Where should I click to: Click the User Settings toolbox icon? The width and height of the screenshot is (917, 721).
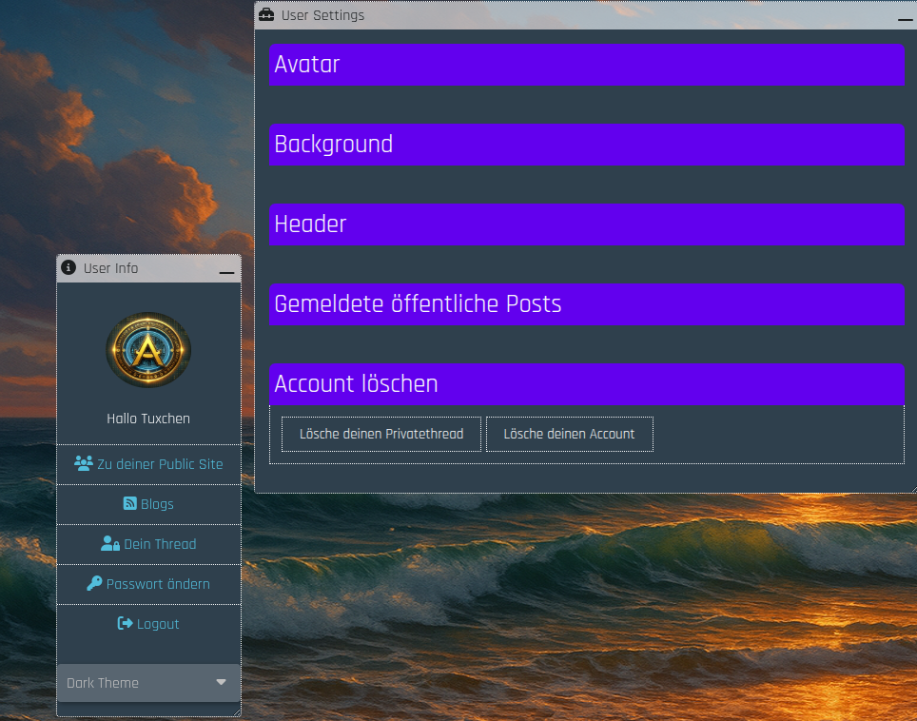266,14
